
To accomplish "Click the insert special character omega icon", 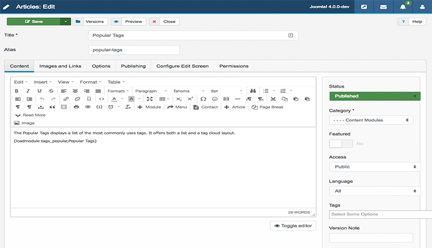I will tap(203, 99).
